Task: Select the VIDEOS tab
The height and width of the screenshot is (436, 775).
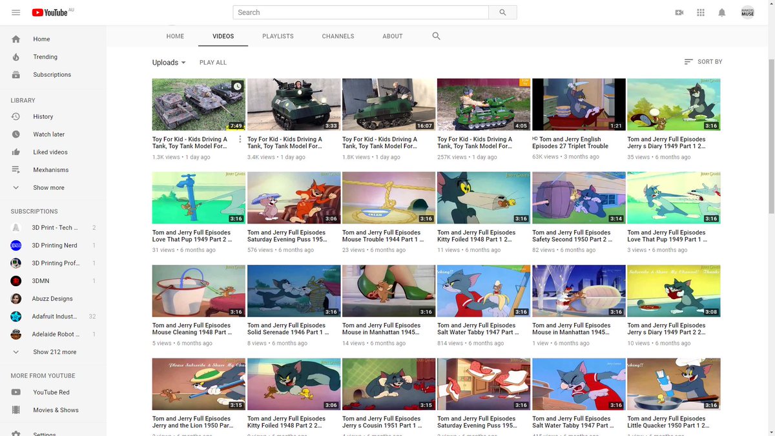Action: (x=223, y=36)
